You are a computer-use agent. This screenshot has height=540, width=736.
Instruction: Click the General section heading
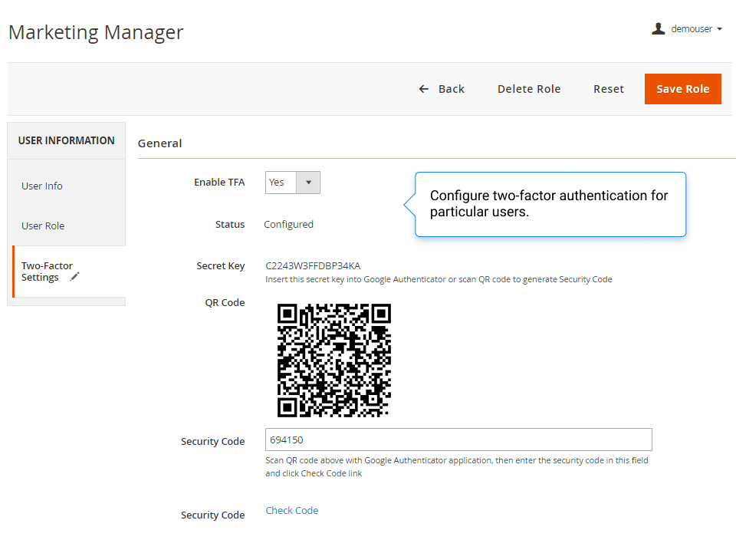point(159,143)
